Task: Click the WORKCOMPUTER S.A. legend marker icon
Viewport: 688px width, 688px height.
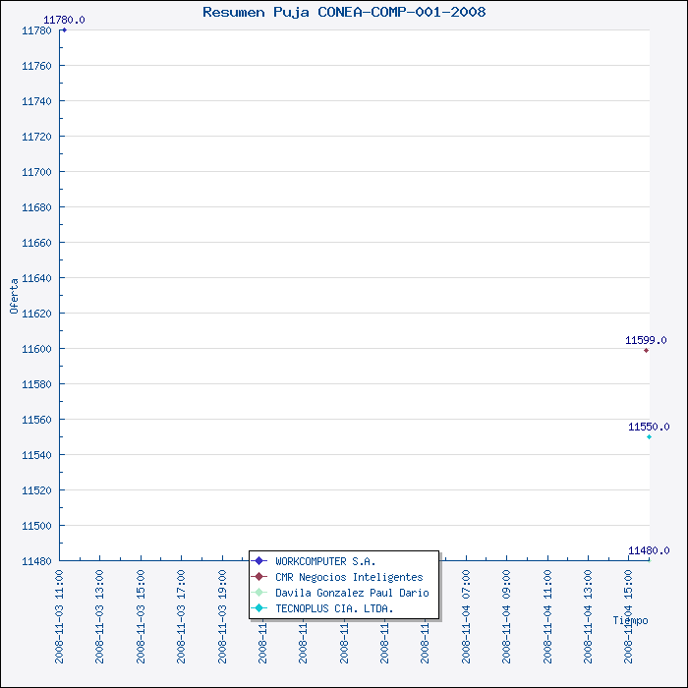Action: [259, 561]
